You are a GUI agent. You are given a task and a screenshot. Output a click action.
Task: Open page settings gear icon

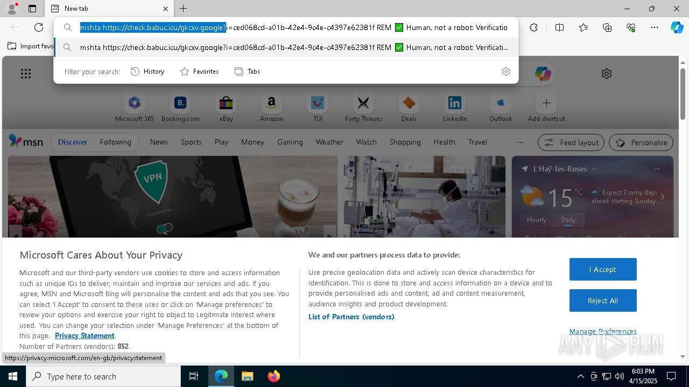coord(607,74)
